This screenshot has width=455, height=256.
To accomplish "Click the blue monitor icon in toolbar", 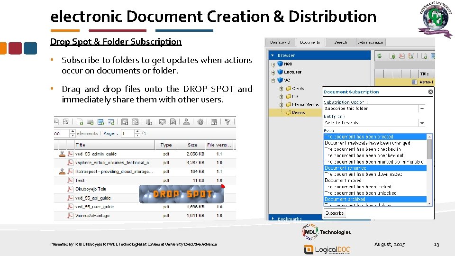I will 100,122.
